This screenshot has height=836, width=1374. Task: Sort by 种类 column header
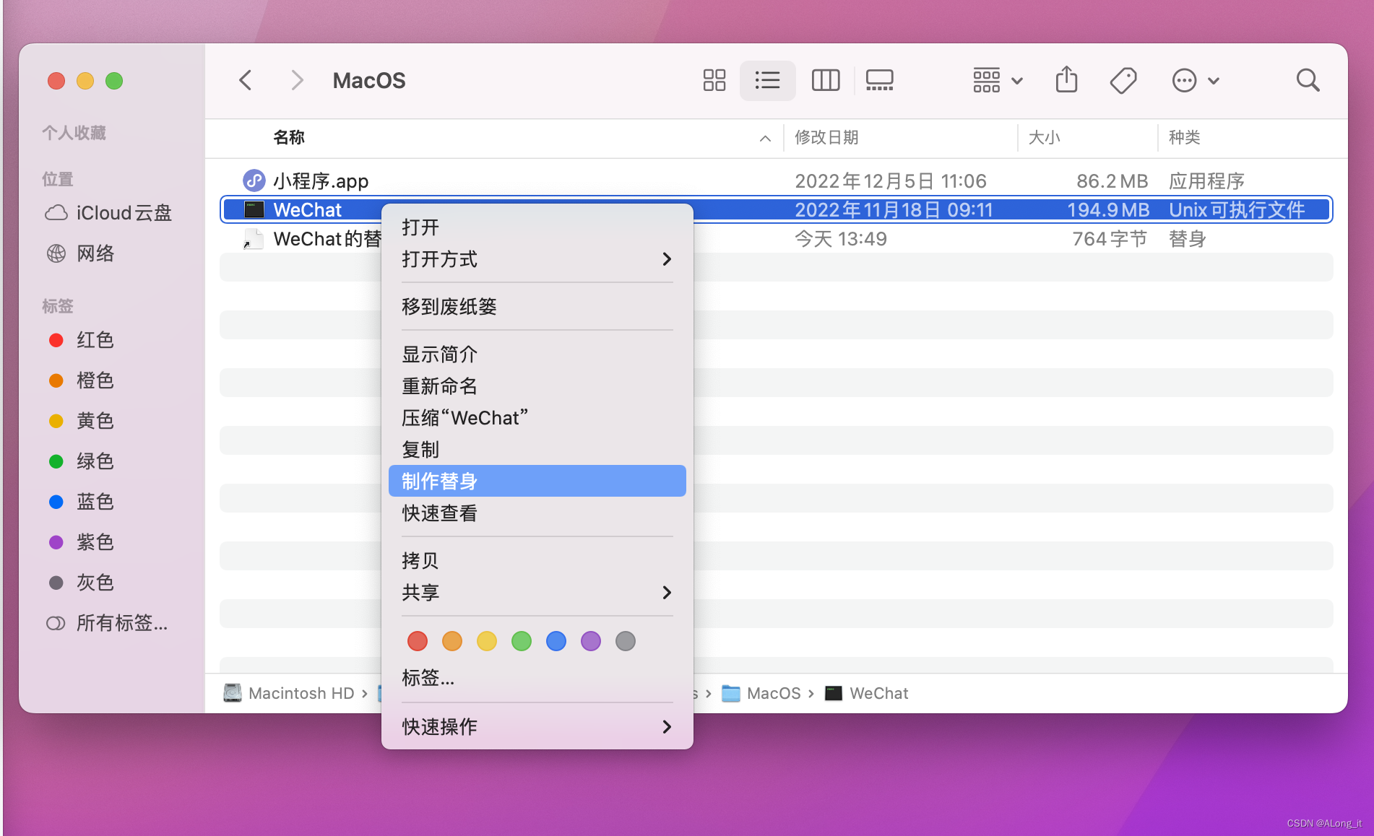(x=1185, y=137)
